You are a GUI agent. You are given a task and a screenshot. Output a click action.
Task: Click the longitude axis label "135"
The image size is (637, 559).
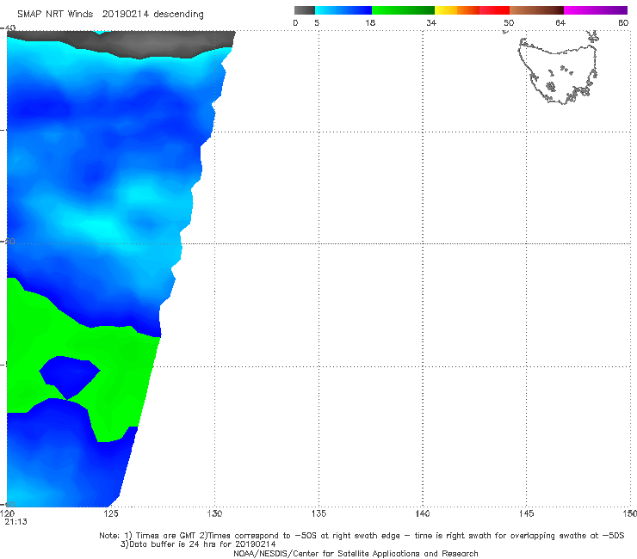click(x=318, y=513)
